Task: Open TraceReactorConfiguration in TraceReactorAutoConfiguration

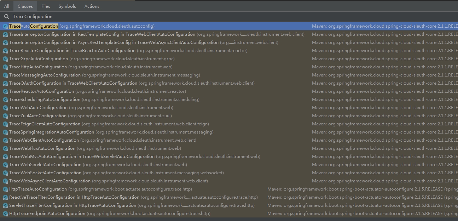Action: coord(229,51)
